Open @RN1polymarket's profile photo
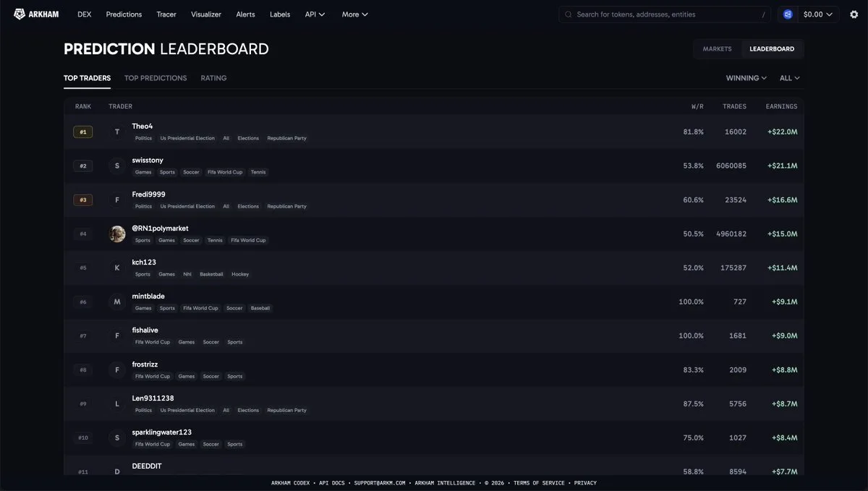The width and height of the screenshot is (868, 491). [117, 234]
